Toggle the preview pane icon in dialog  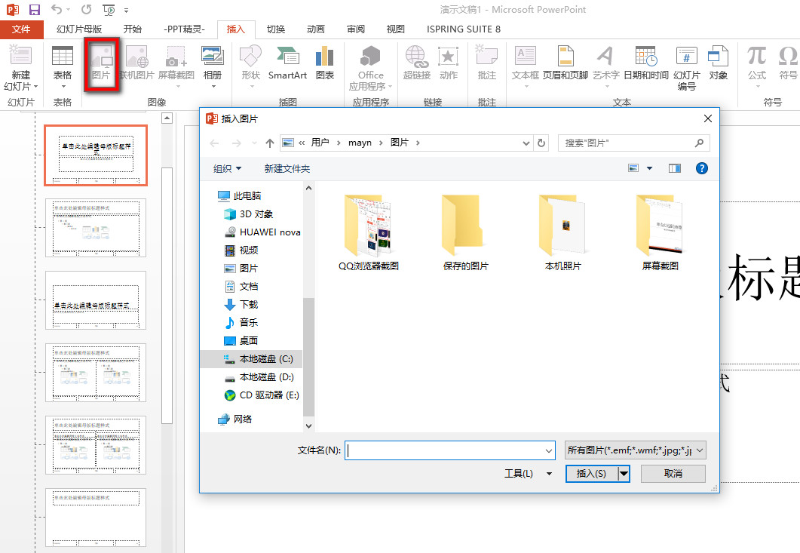(x=675, y=168)
